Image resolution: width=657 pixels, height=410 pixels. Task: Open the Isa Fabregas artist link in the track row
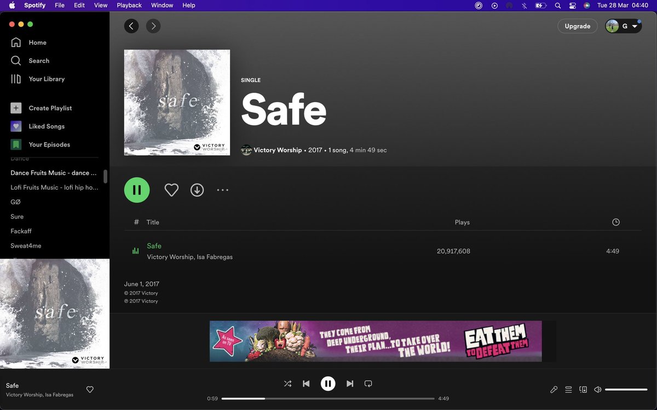tap(215, 257)
